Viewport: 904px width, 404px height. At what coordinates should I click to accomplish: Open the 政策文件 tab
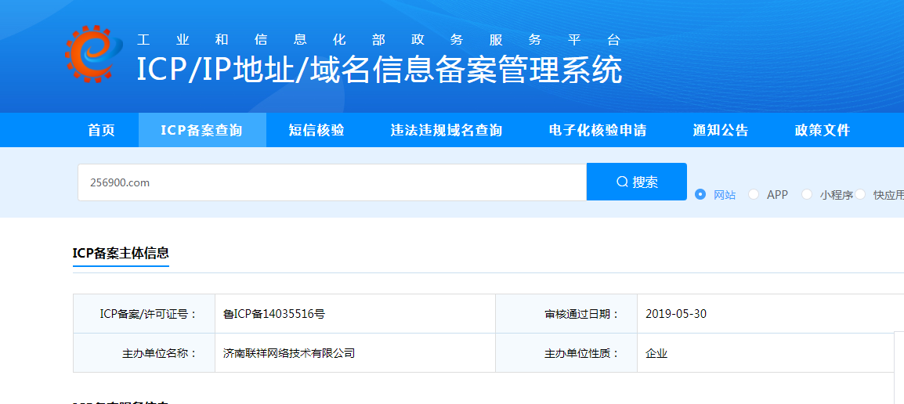[822, 130]
